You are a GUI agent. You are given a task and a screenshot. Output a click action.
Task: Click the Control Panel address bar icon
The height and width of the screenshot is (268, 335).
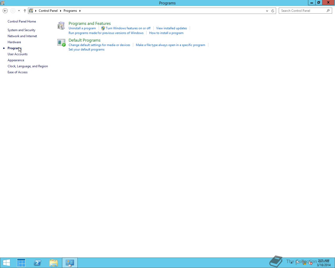31,11
